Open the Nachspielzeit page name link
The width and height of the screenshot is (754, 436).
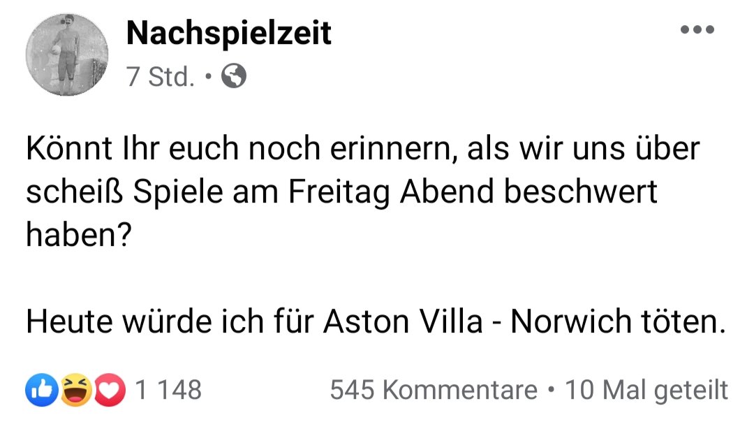pos(228,34)
